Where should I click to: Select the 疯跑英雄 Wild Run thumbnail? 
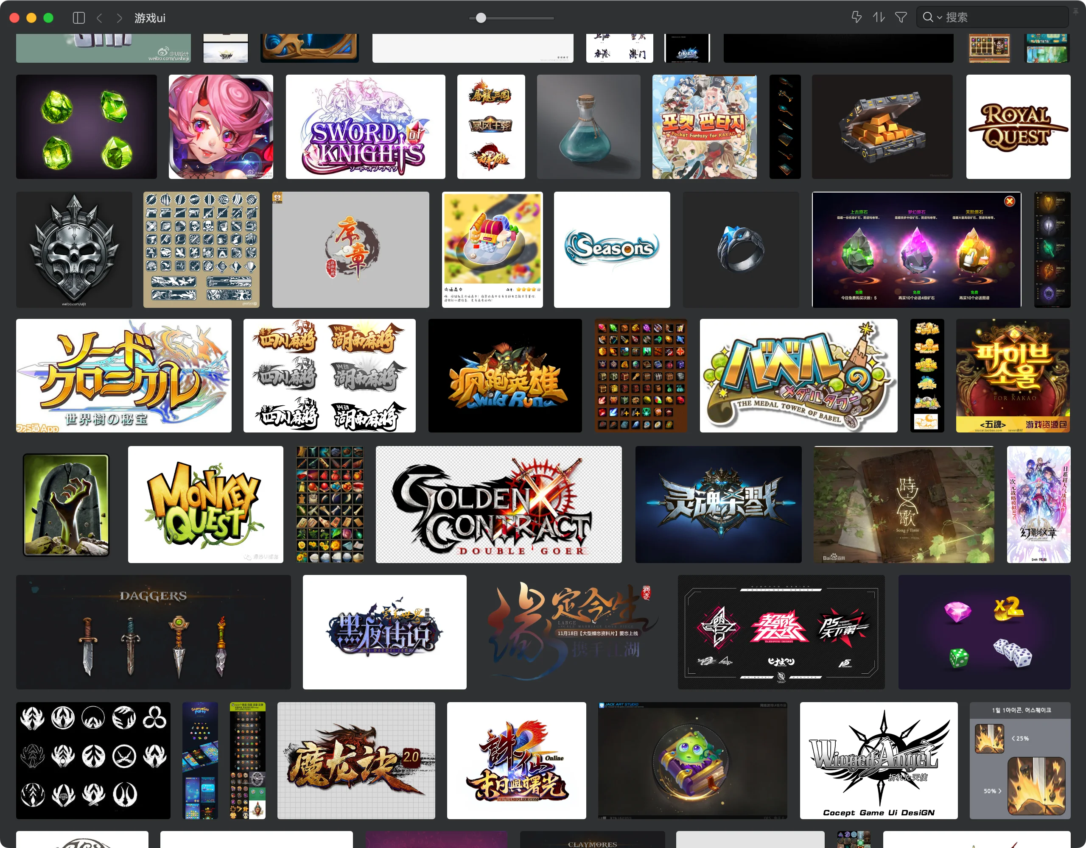505,375
